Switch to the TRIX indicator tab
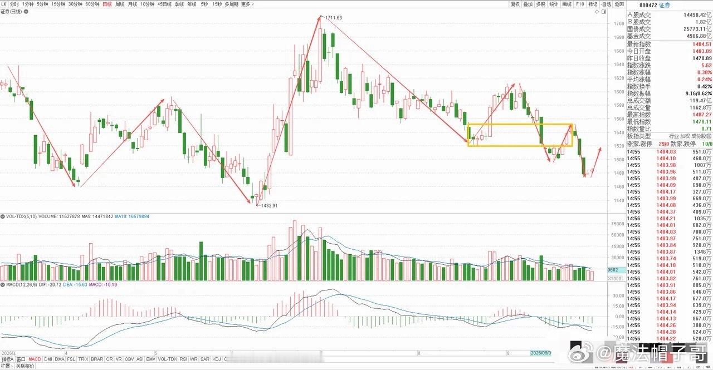 [x=83, y=359]
